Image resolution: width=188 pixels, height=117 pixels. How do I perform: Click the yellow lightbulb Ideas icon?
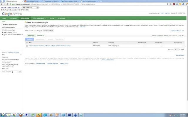tap(26, 22)
